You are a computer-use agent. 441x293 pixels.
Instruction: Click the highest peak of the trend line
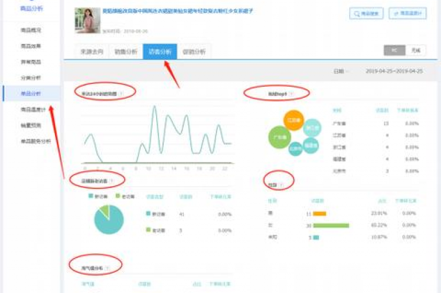(x=154, y=106)
